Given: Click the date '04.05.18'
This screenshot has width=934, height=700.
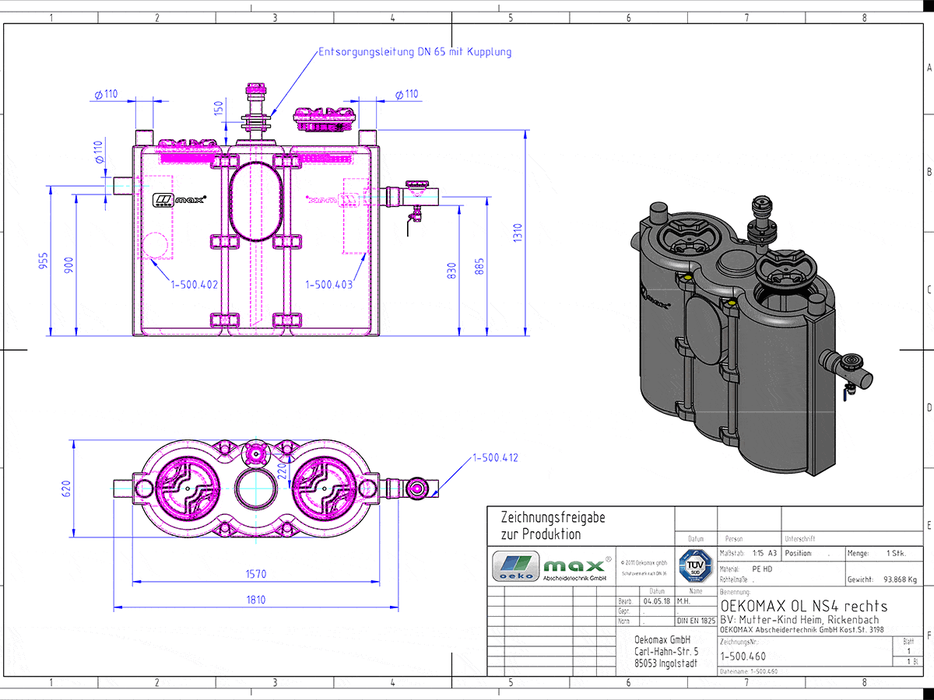Looking at the screenshot, I should click(x=656, y=601).
